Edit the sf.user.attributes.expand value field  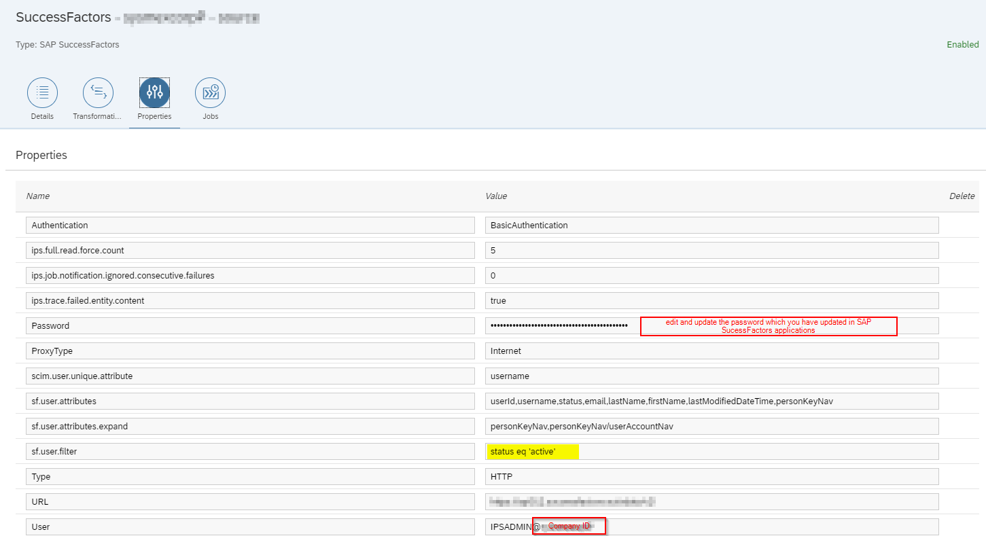pyautogui.click(x=711, y=427)
